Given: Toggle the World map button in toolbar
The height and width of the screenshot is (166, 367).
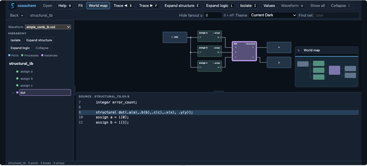Looking at the screenshot, I should [98, 6].
